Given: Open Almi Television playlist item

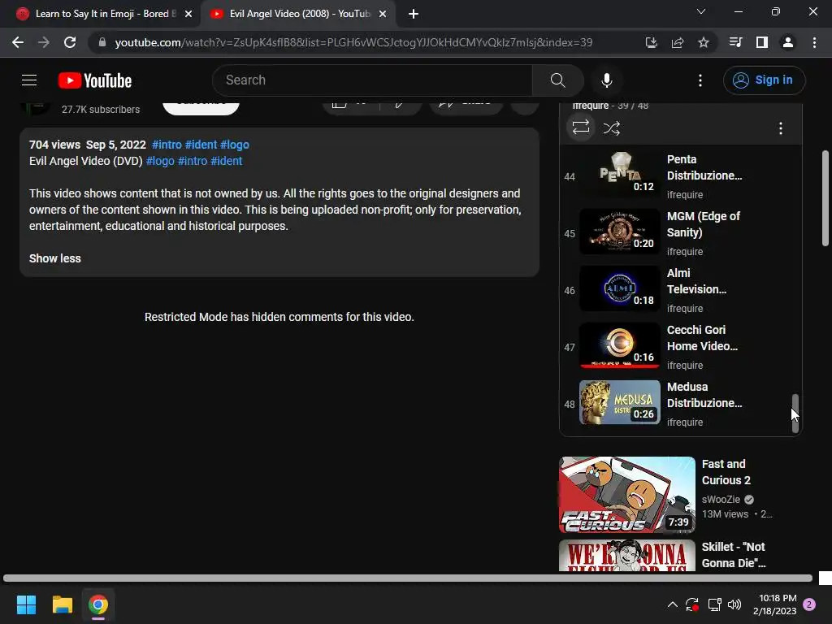Looking at the screenshot, I should [x=682, y=290].
